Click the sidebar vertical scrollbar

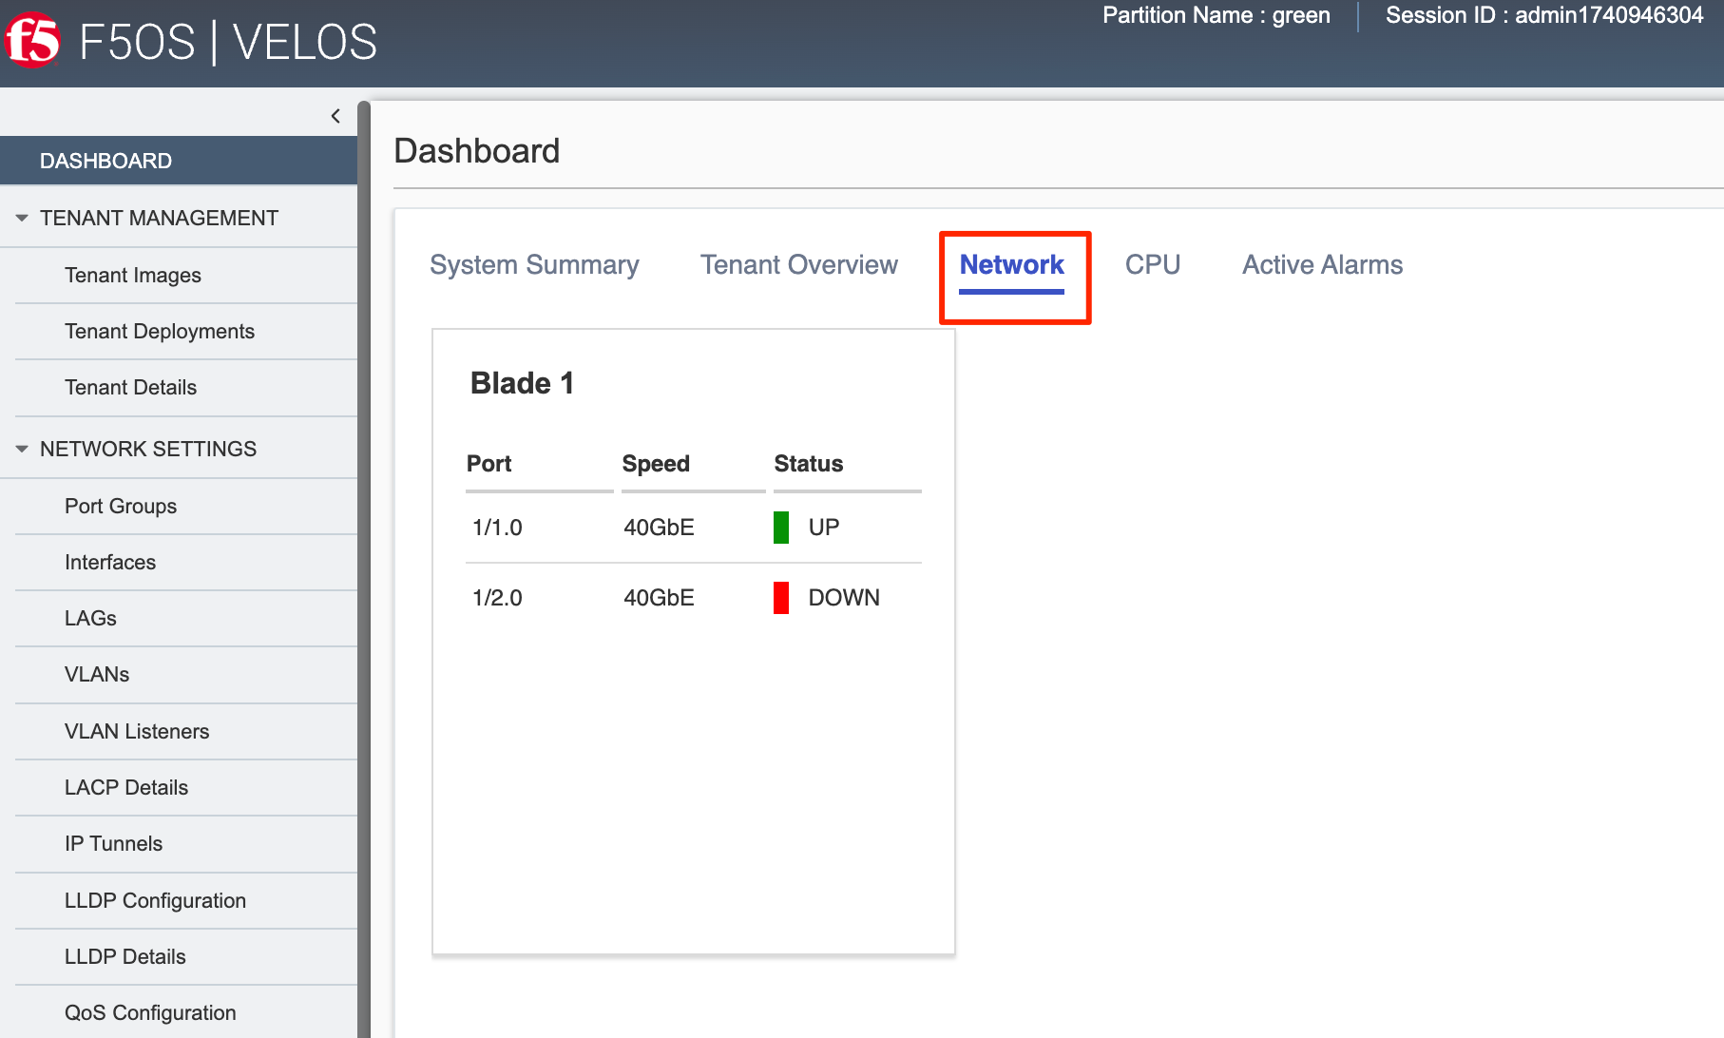pos(363,569)
